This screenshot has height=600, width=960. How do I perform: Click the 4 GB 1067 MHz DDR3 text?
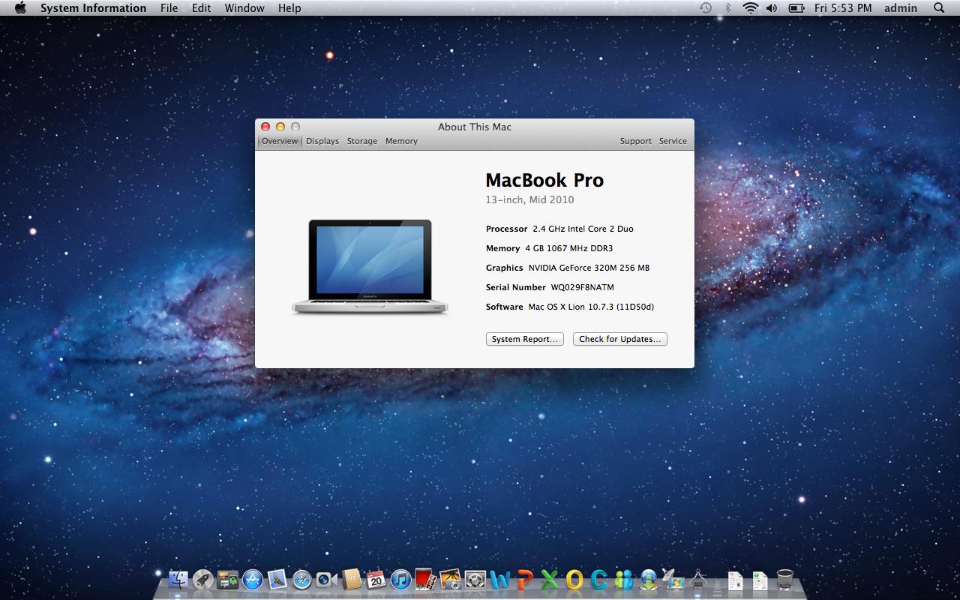569,248
